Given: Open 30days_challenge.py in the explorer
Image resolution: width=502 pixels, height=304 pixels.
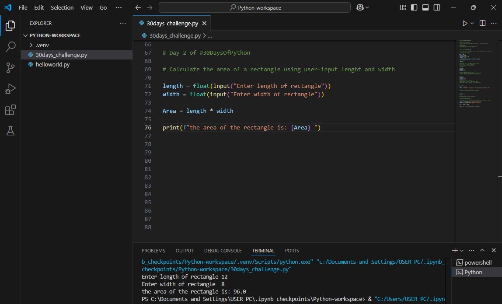Looking at the screenshot, I should (x=61, y=55).
